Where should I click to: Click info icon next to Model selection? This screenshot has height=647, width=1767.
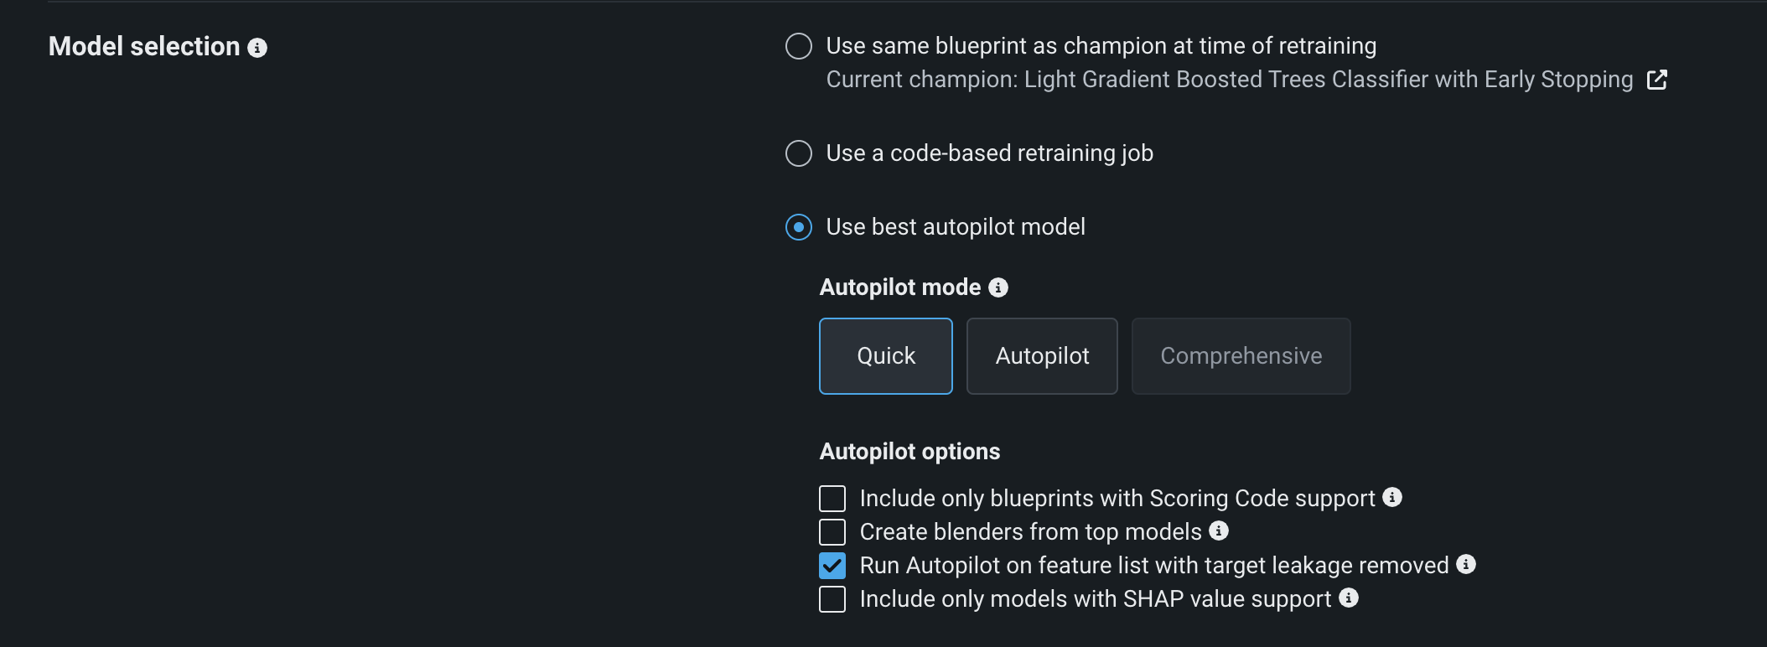pos(257,48)
